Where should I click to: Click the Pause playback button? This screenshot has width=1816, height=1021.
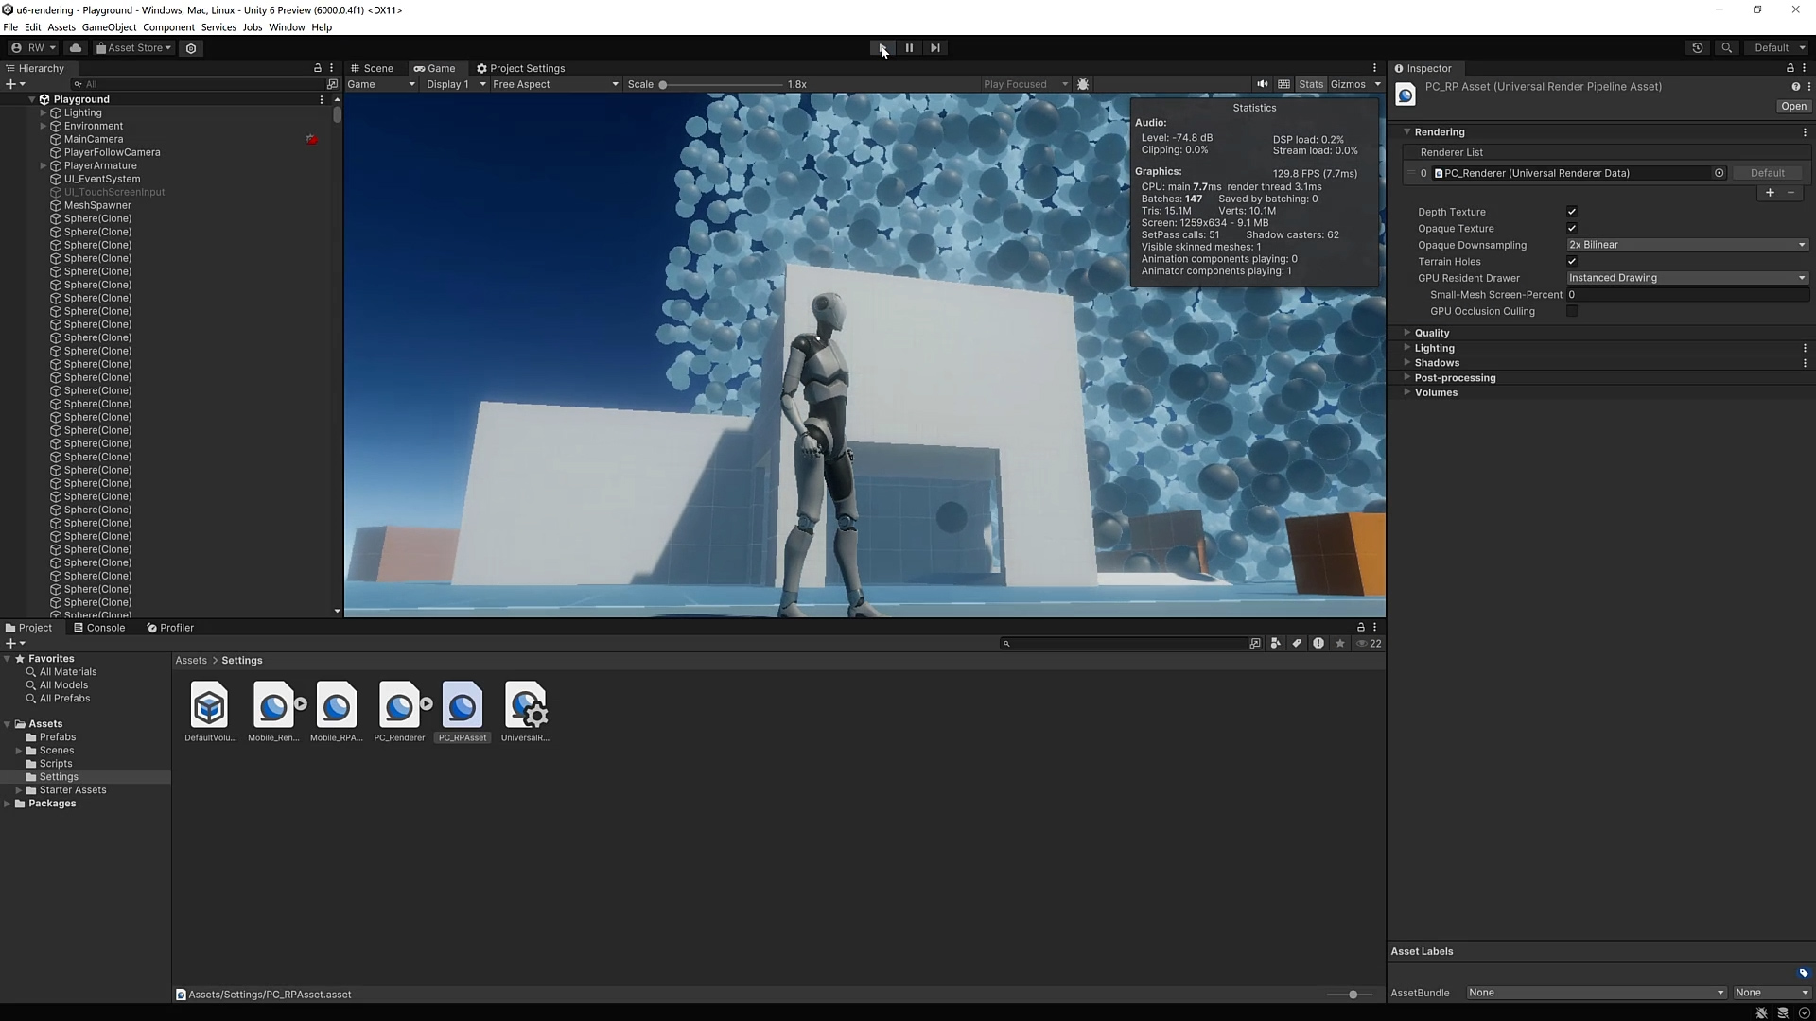point(909,48)
